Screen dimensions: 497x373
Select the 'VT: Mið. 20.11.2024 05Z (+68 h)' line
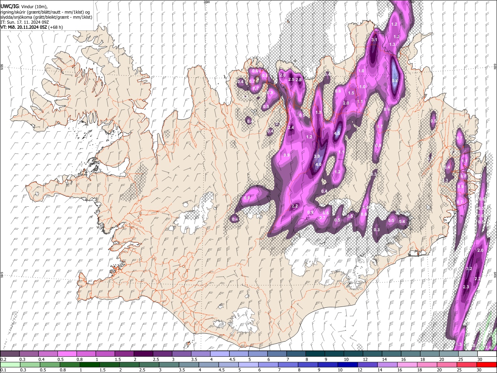[31, 27]
